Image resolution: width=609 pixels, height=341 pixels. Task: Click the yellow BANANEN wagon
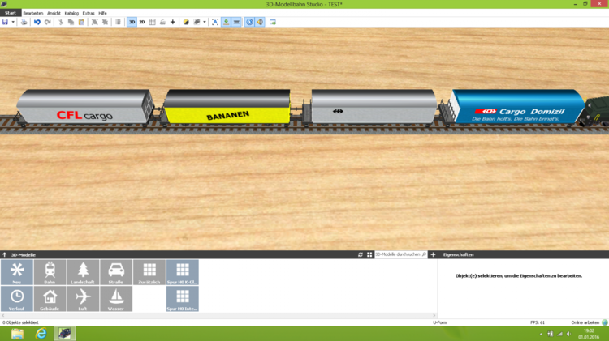227,108
